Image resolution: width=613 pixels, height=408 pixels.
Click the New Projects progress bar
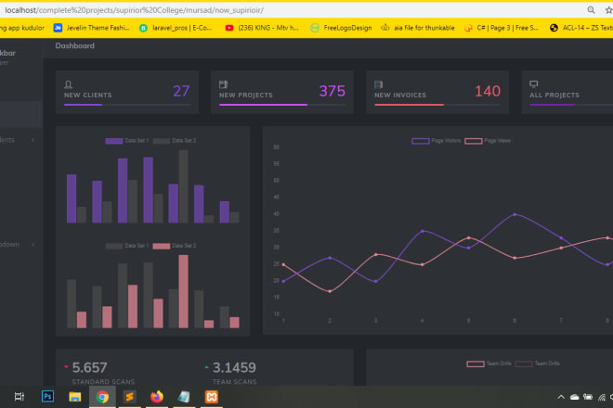click(282, 105)
